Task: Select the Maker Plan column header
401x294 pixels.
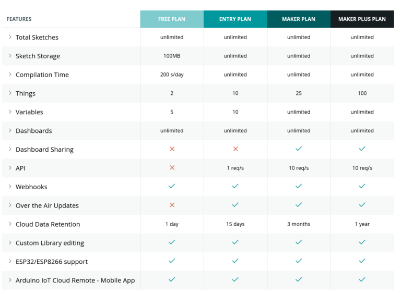Action: (299, 19)
